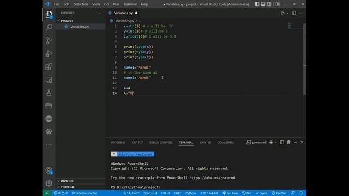This screenshot has height=196, width=349.
Task: Split the editor right
Action: point(294,13)
